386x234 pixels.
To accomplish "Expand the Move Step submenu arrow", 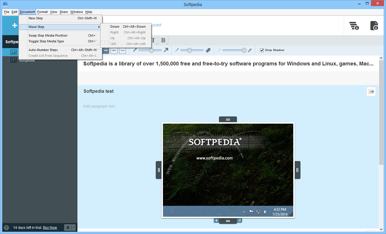I will click(x=99, y=27).
